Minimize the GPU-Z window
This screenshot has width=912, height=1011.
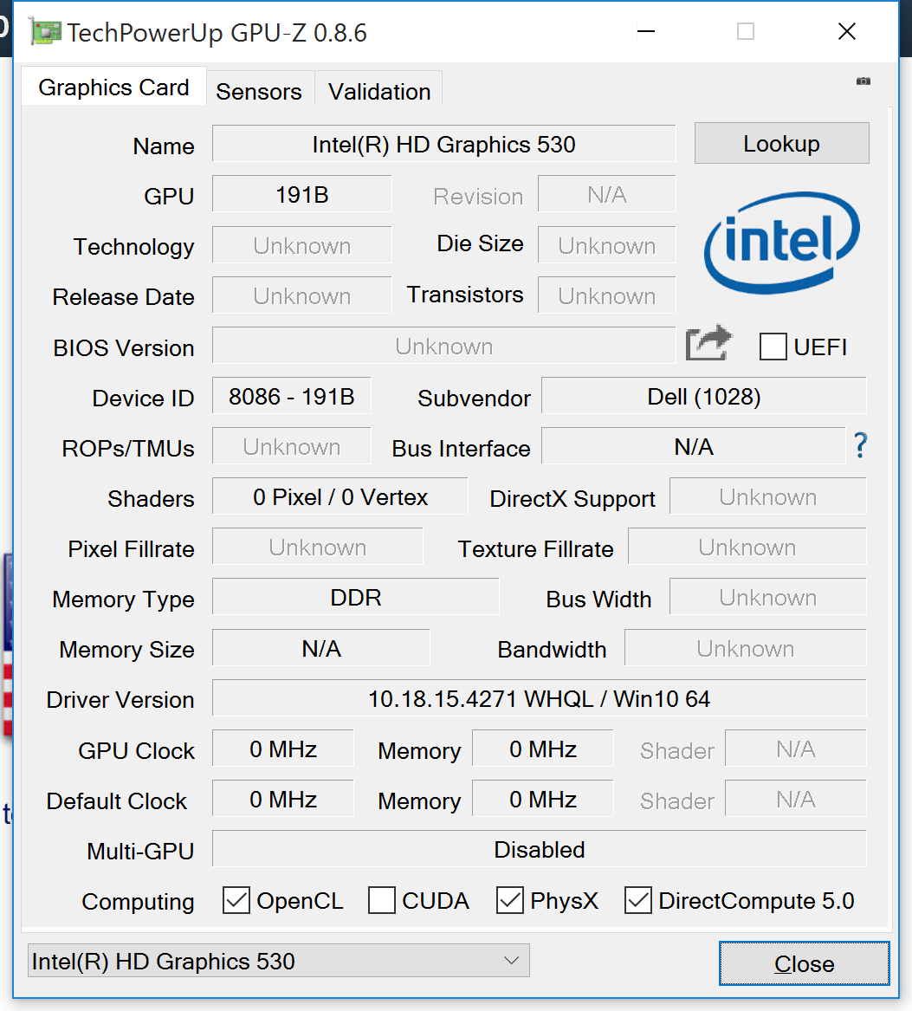click(x=646, y=31)
